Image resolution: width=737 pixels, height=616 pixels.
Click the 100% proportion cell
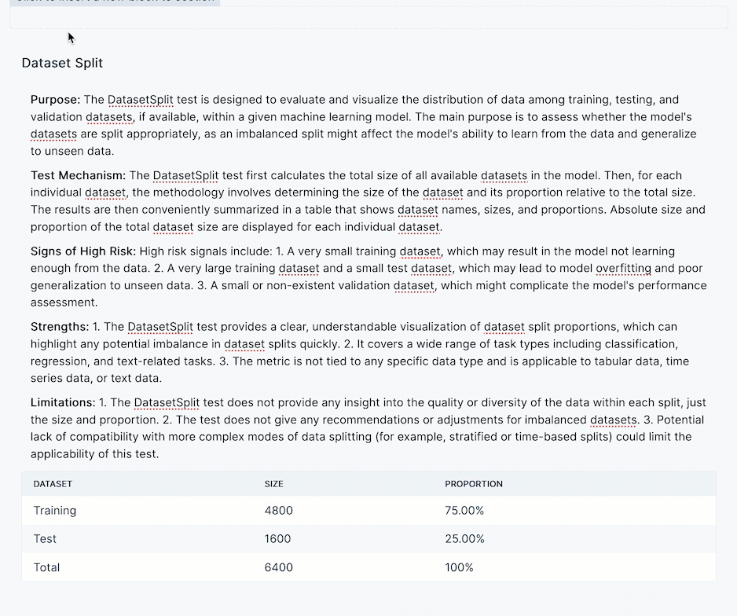pos(459,567)
